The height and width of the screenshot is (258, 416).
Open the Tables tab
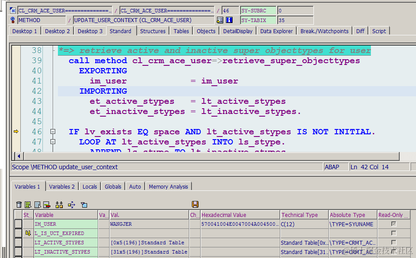point(181,31)
